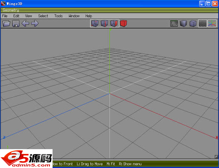219x168 pixels.
Task: Toggle smooth shaded preview cube
Action: (183, 23)
